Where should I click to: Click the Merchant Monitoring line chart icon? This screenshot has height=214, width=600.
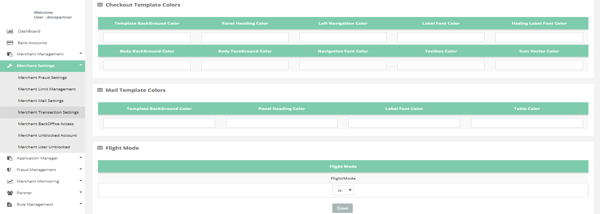(x=10, y=181)
